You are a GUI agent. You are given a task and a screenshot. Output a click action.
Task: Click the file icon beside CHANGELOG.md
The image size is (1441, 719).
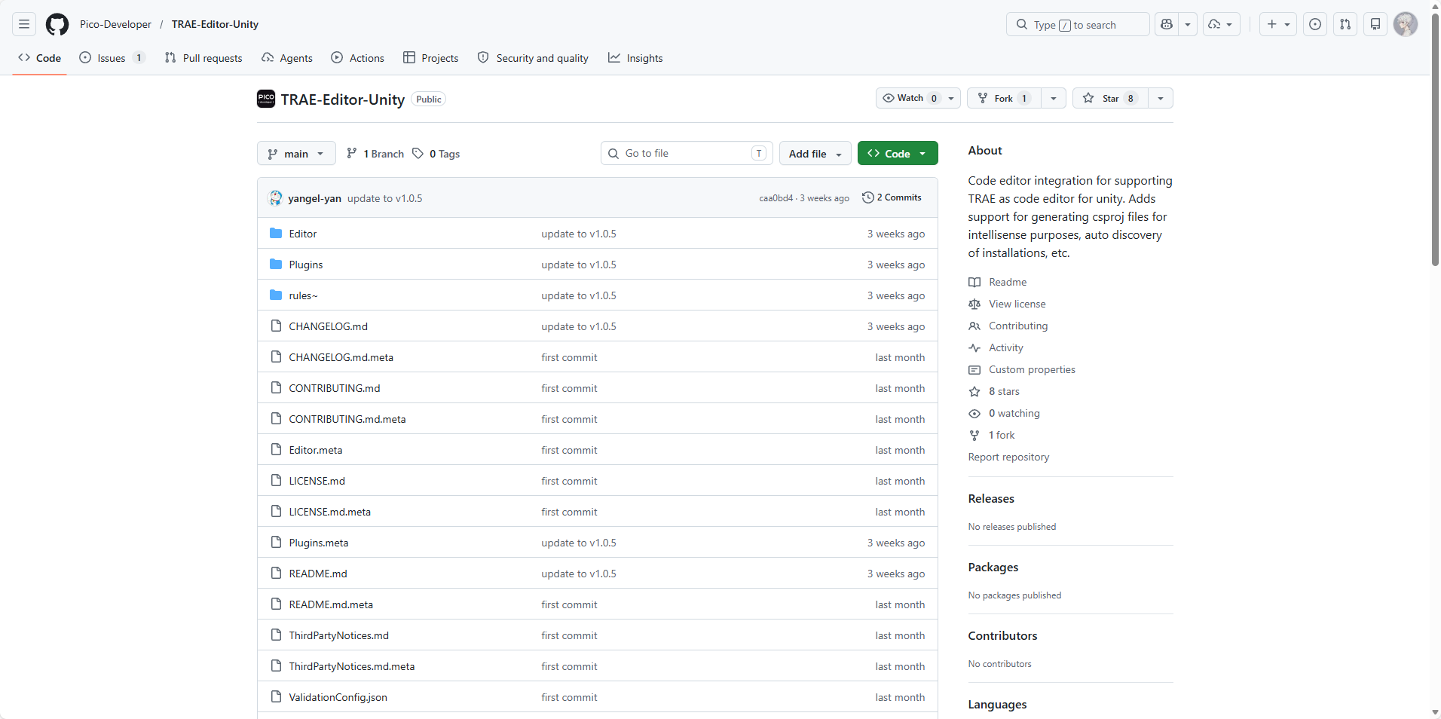pos(276,326)
